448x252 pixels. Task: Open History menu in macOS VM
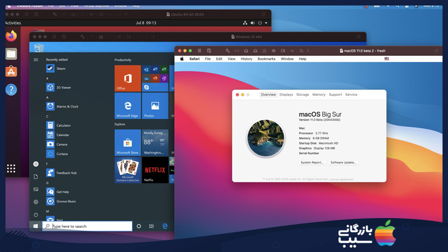[246, 59]
